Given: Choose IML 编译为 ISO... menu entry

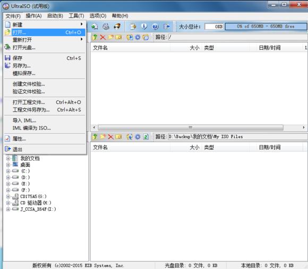Looking at the screenshot, I should 45,128.
